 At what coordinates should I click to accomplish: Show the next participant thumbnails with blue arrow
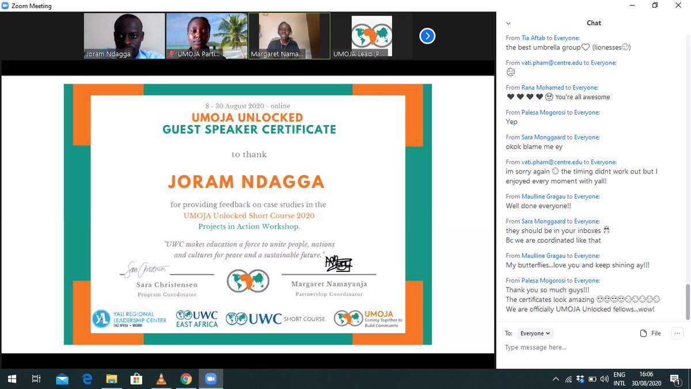click(x=427, y=36)
